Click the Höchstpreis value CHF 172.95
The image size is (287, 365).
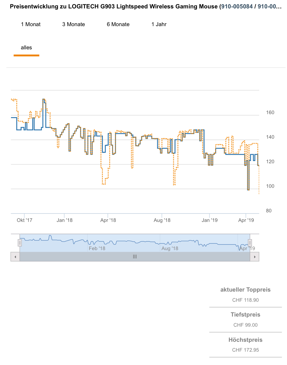[245, 350]
